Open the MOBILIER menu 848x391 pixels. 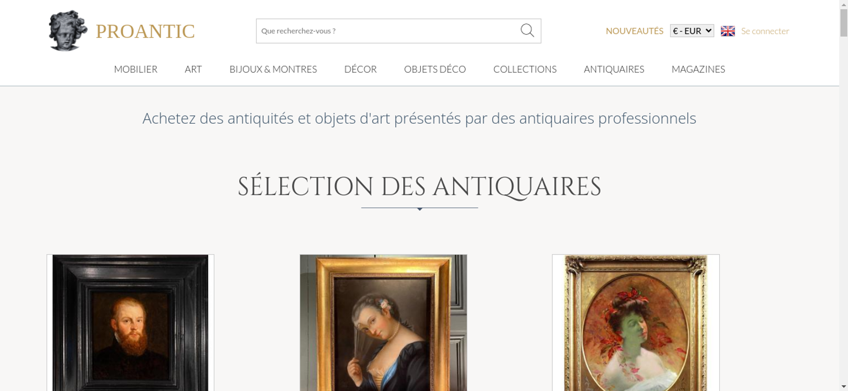point(136,69)
